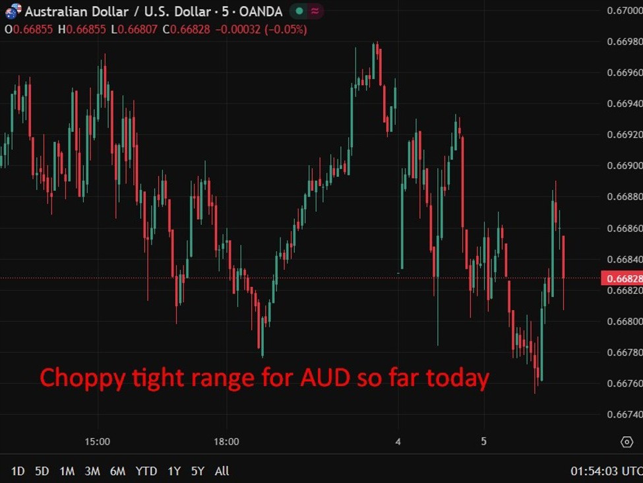Switch to the YTD range tab

[148, 471]
